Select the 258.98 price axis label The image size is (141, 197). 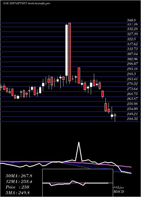(132, 104)
